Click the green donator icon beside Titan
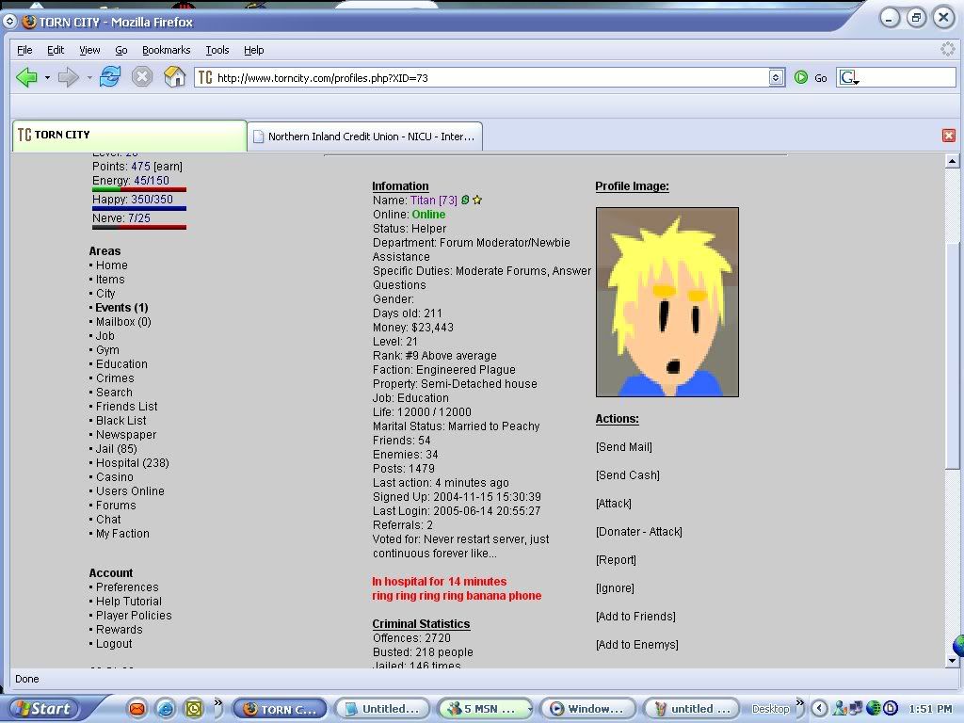The image size is (964, 723). click(x=465, y=200)
